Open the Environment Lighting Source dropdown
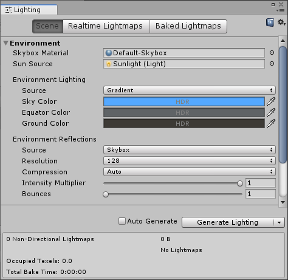Image resolution: width=288 pixels, height=280 pixels. (190, 90)
